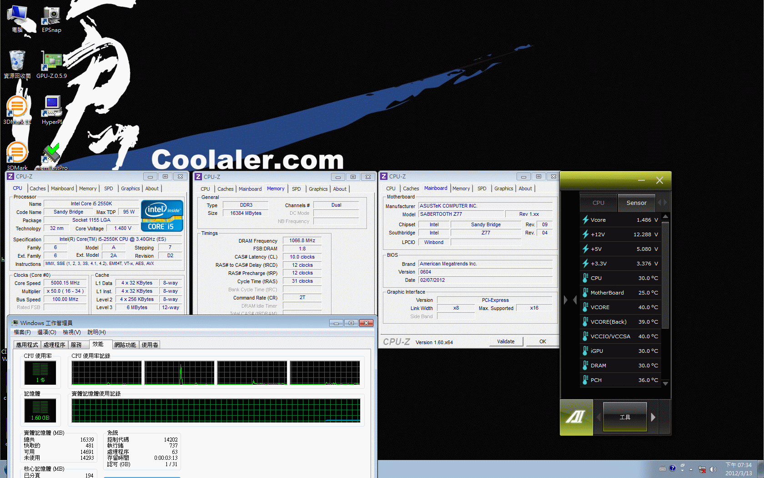Click the SABERTOOTH Z77 model field
This screenshot has width=764, height=478.
(461, 214)
